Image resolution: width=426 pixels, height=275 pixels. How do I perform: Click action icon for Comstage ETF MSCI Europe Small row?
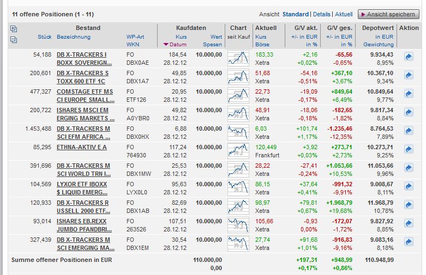(x=409, y=94)
